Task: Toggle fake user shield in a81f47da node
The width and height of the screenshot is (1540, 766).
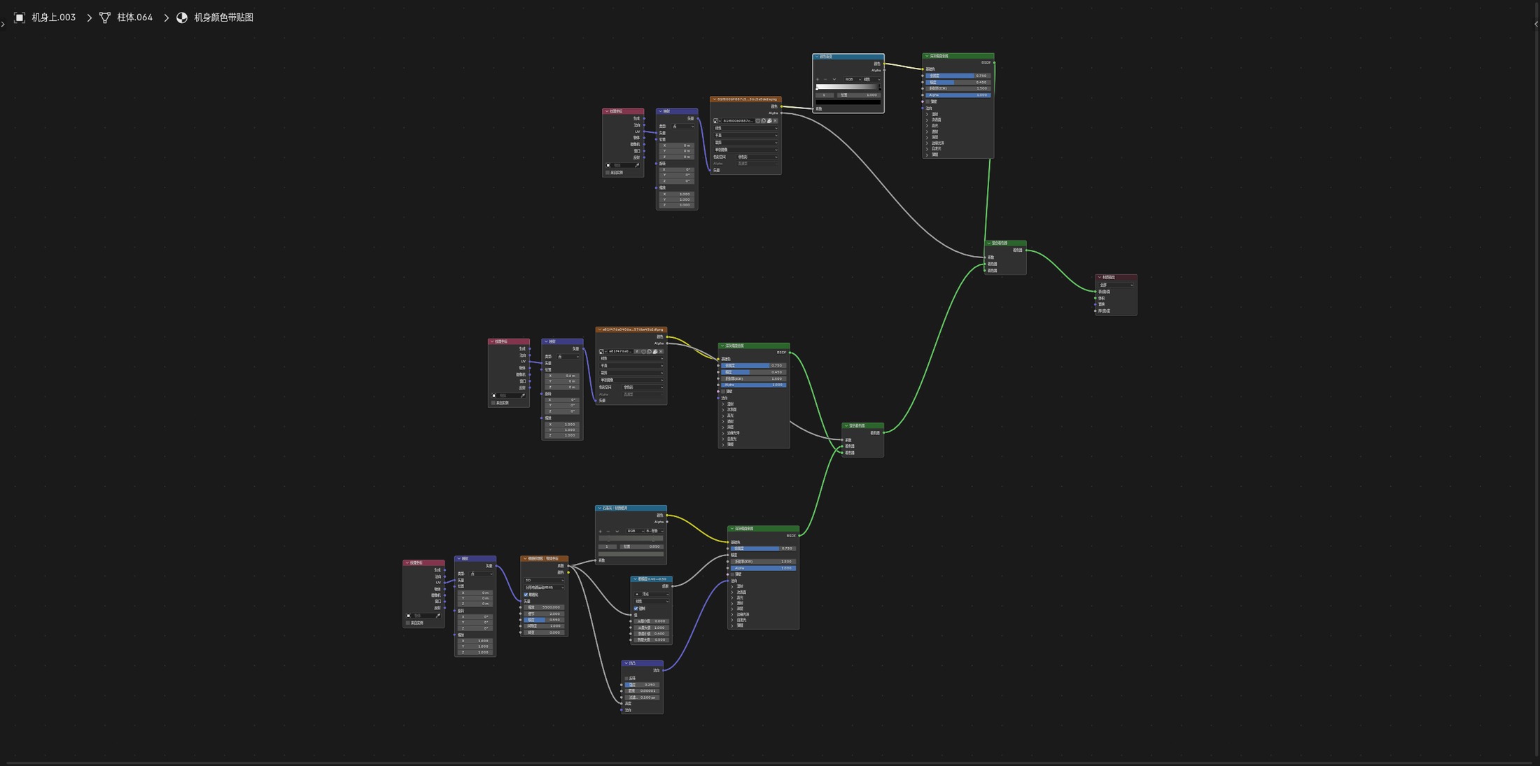Action: (x=643, y=351)
